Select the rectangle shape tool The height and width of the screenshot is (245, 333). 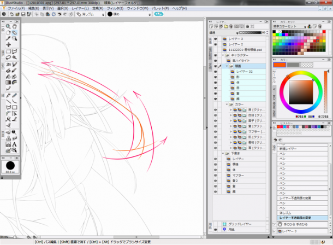14,107
